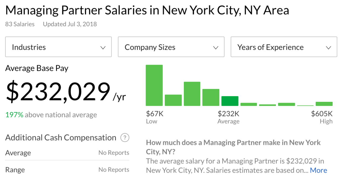Viewport: 345px width, 181px height.
Task: Click the Years of Experience chevron icon
Action: coord(328,47)
